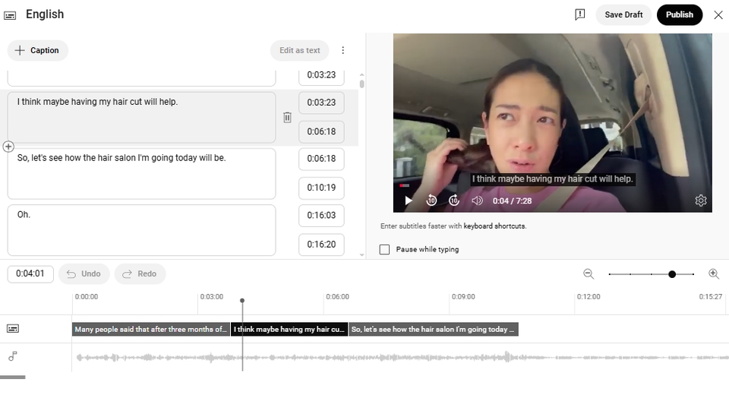Click the Undo button

(84, 274)
